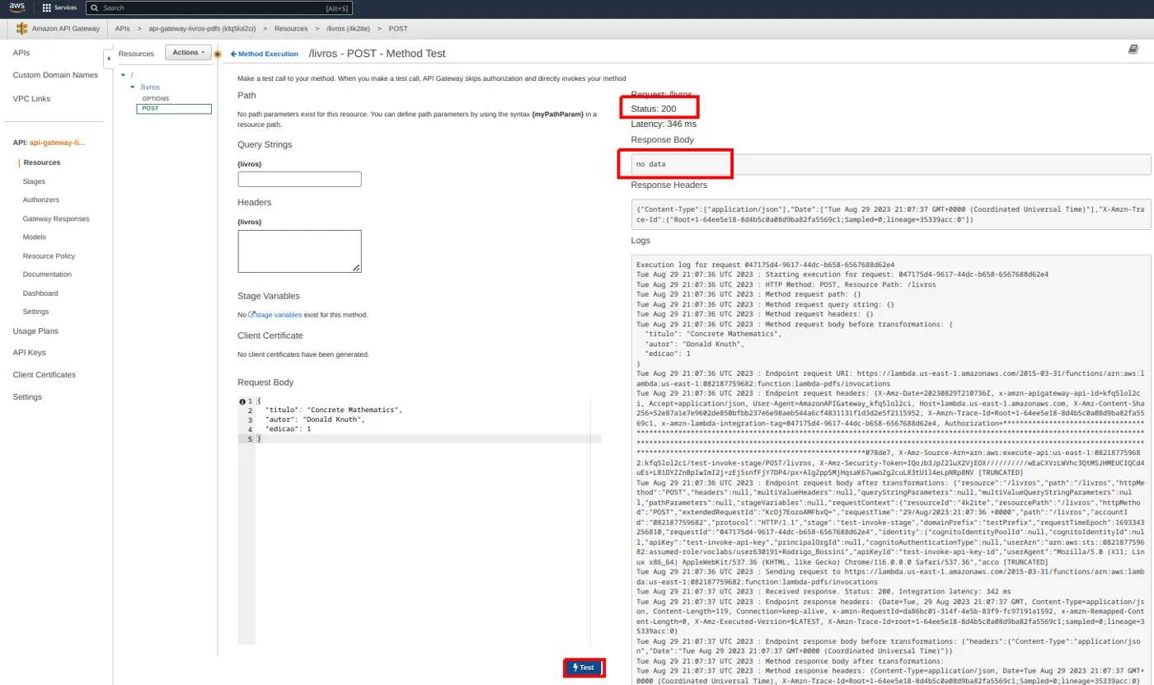The width and height of the screenshot is (1154, 685).
Task: Open the Actions dropdown
Action: click(187, 53)
